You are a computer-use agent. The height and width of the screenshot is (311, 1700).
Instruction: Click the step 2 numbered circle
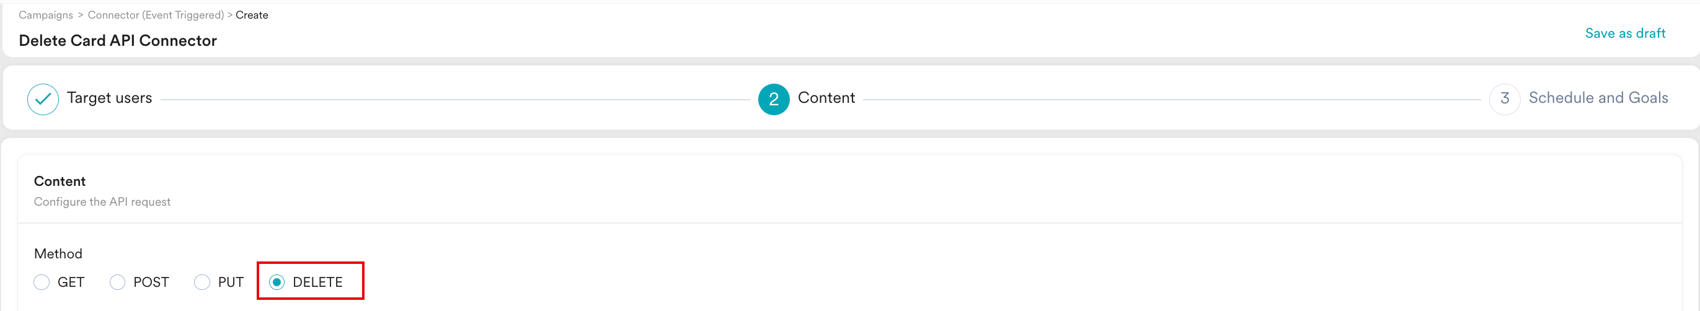coord(774,100)
